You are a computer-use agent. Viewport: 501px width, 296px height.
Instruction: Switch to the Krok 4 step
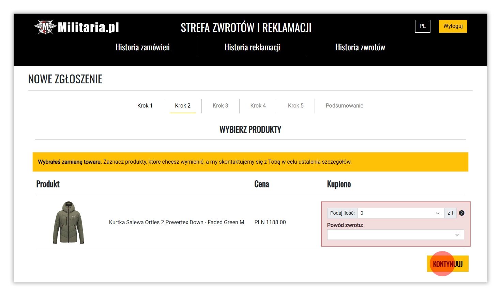coord(258,105)
